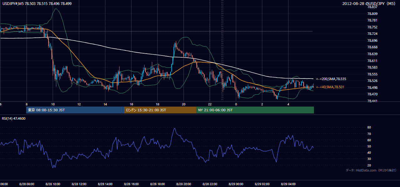
Task: Click the RSI 50 level label
Action: [369, 146]
